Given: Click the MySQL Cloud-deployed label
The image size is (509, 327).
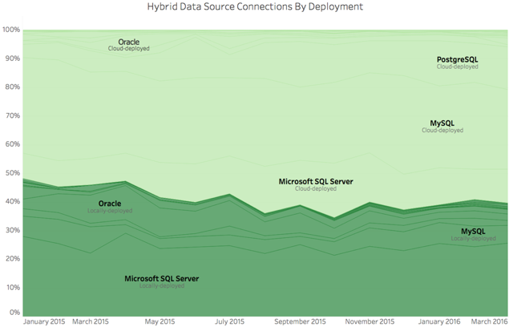Looking at the screenshot, I should pos(442,127).
